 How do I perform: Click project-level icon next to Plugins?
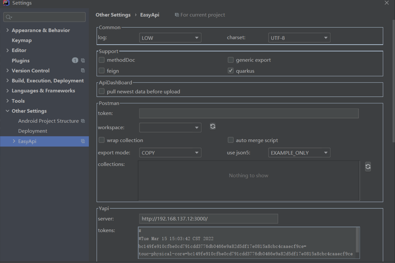(83, 60)
